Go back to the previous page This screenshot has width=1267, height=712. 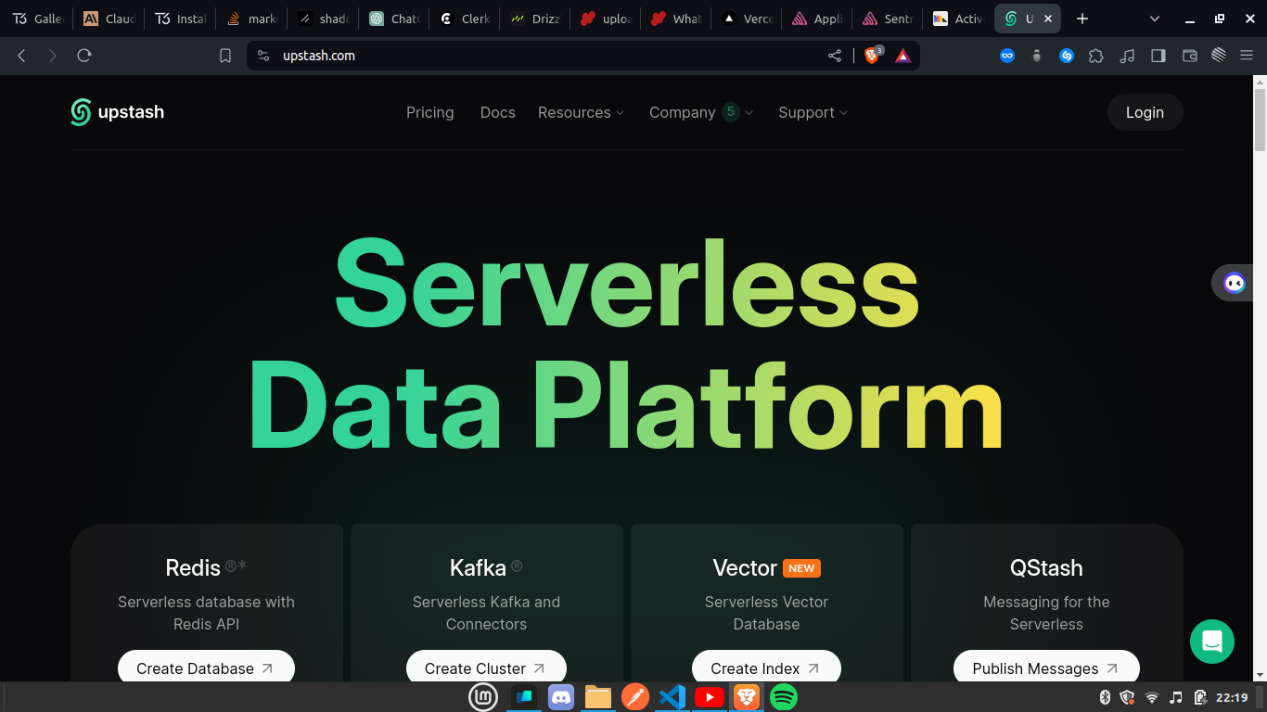[21, 56]
